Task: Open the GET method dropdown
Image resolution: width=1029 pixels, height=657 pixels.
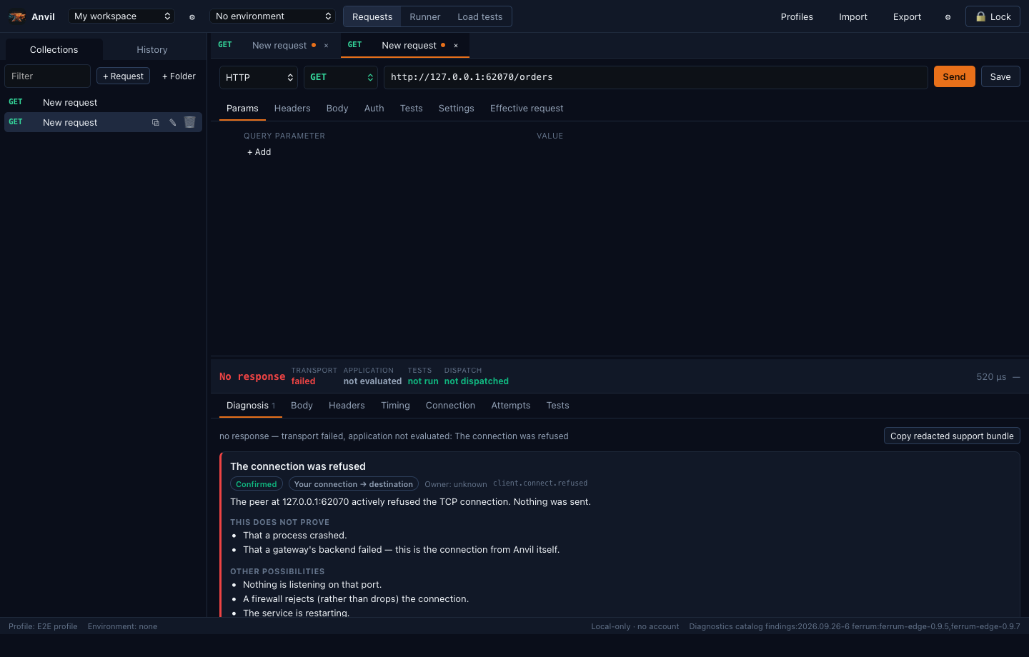Action: tap(341, 77)
